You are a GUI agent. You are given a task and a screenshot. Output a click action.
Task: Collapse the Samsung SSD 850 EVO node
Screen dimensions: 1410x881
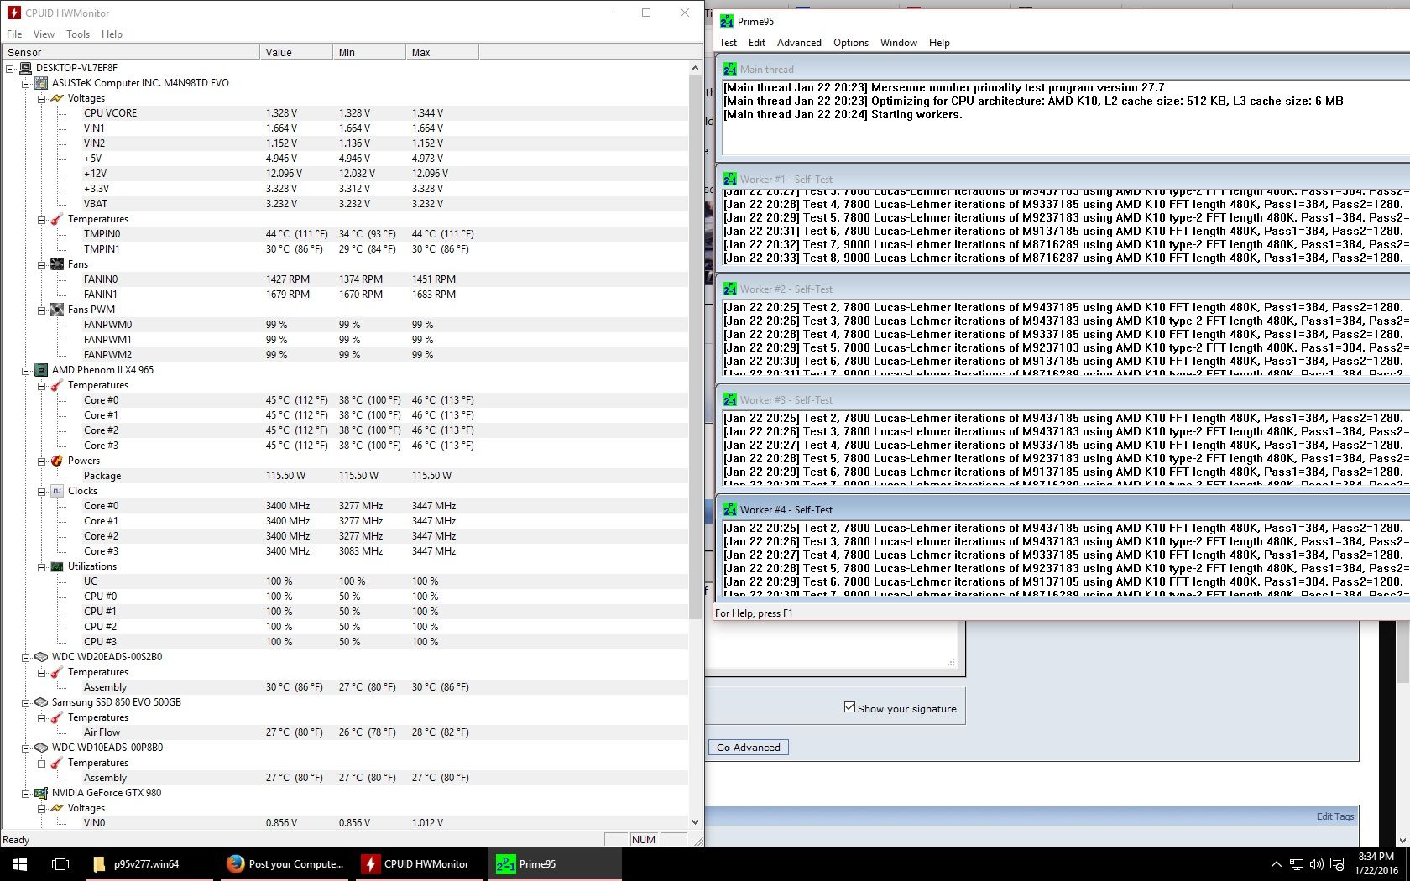(x=25, y=702)
